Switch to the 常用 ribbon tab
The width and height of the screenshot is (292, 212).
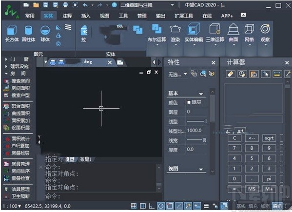tap(30, 16)
